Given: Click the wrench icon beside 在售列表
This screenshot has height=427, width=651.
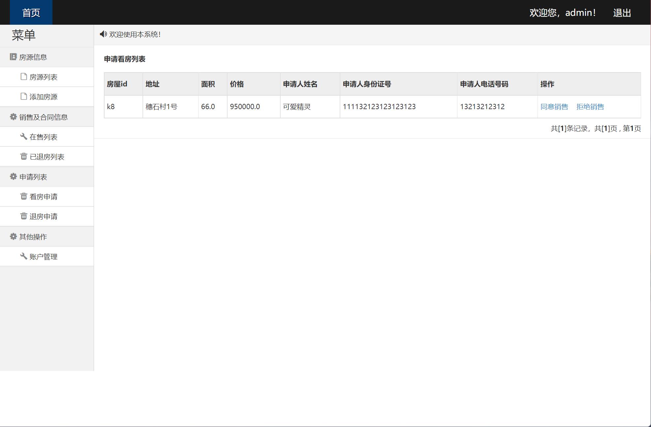Looking at the screenshot, I should click(23, 137).
